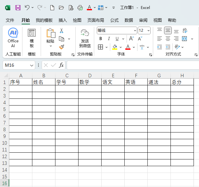Click the Format Painter brush icon
This screenshot has height=187, width=199.
62,47
